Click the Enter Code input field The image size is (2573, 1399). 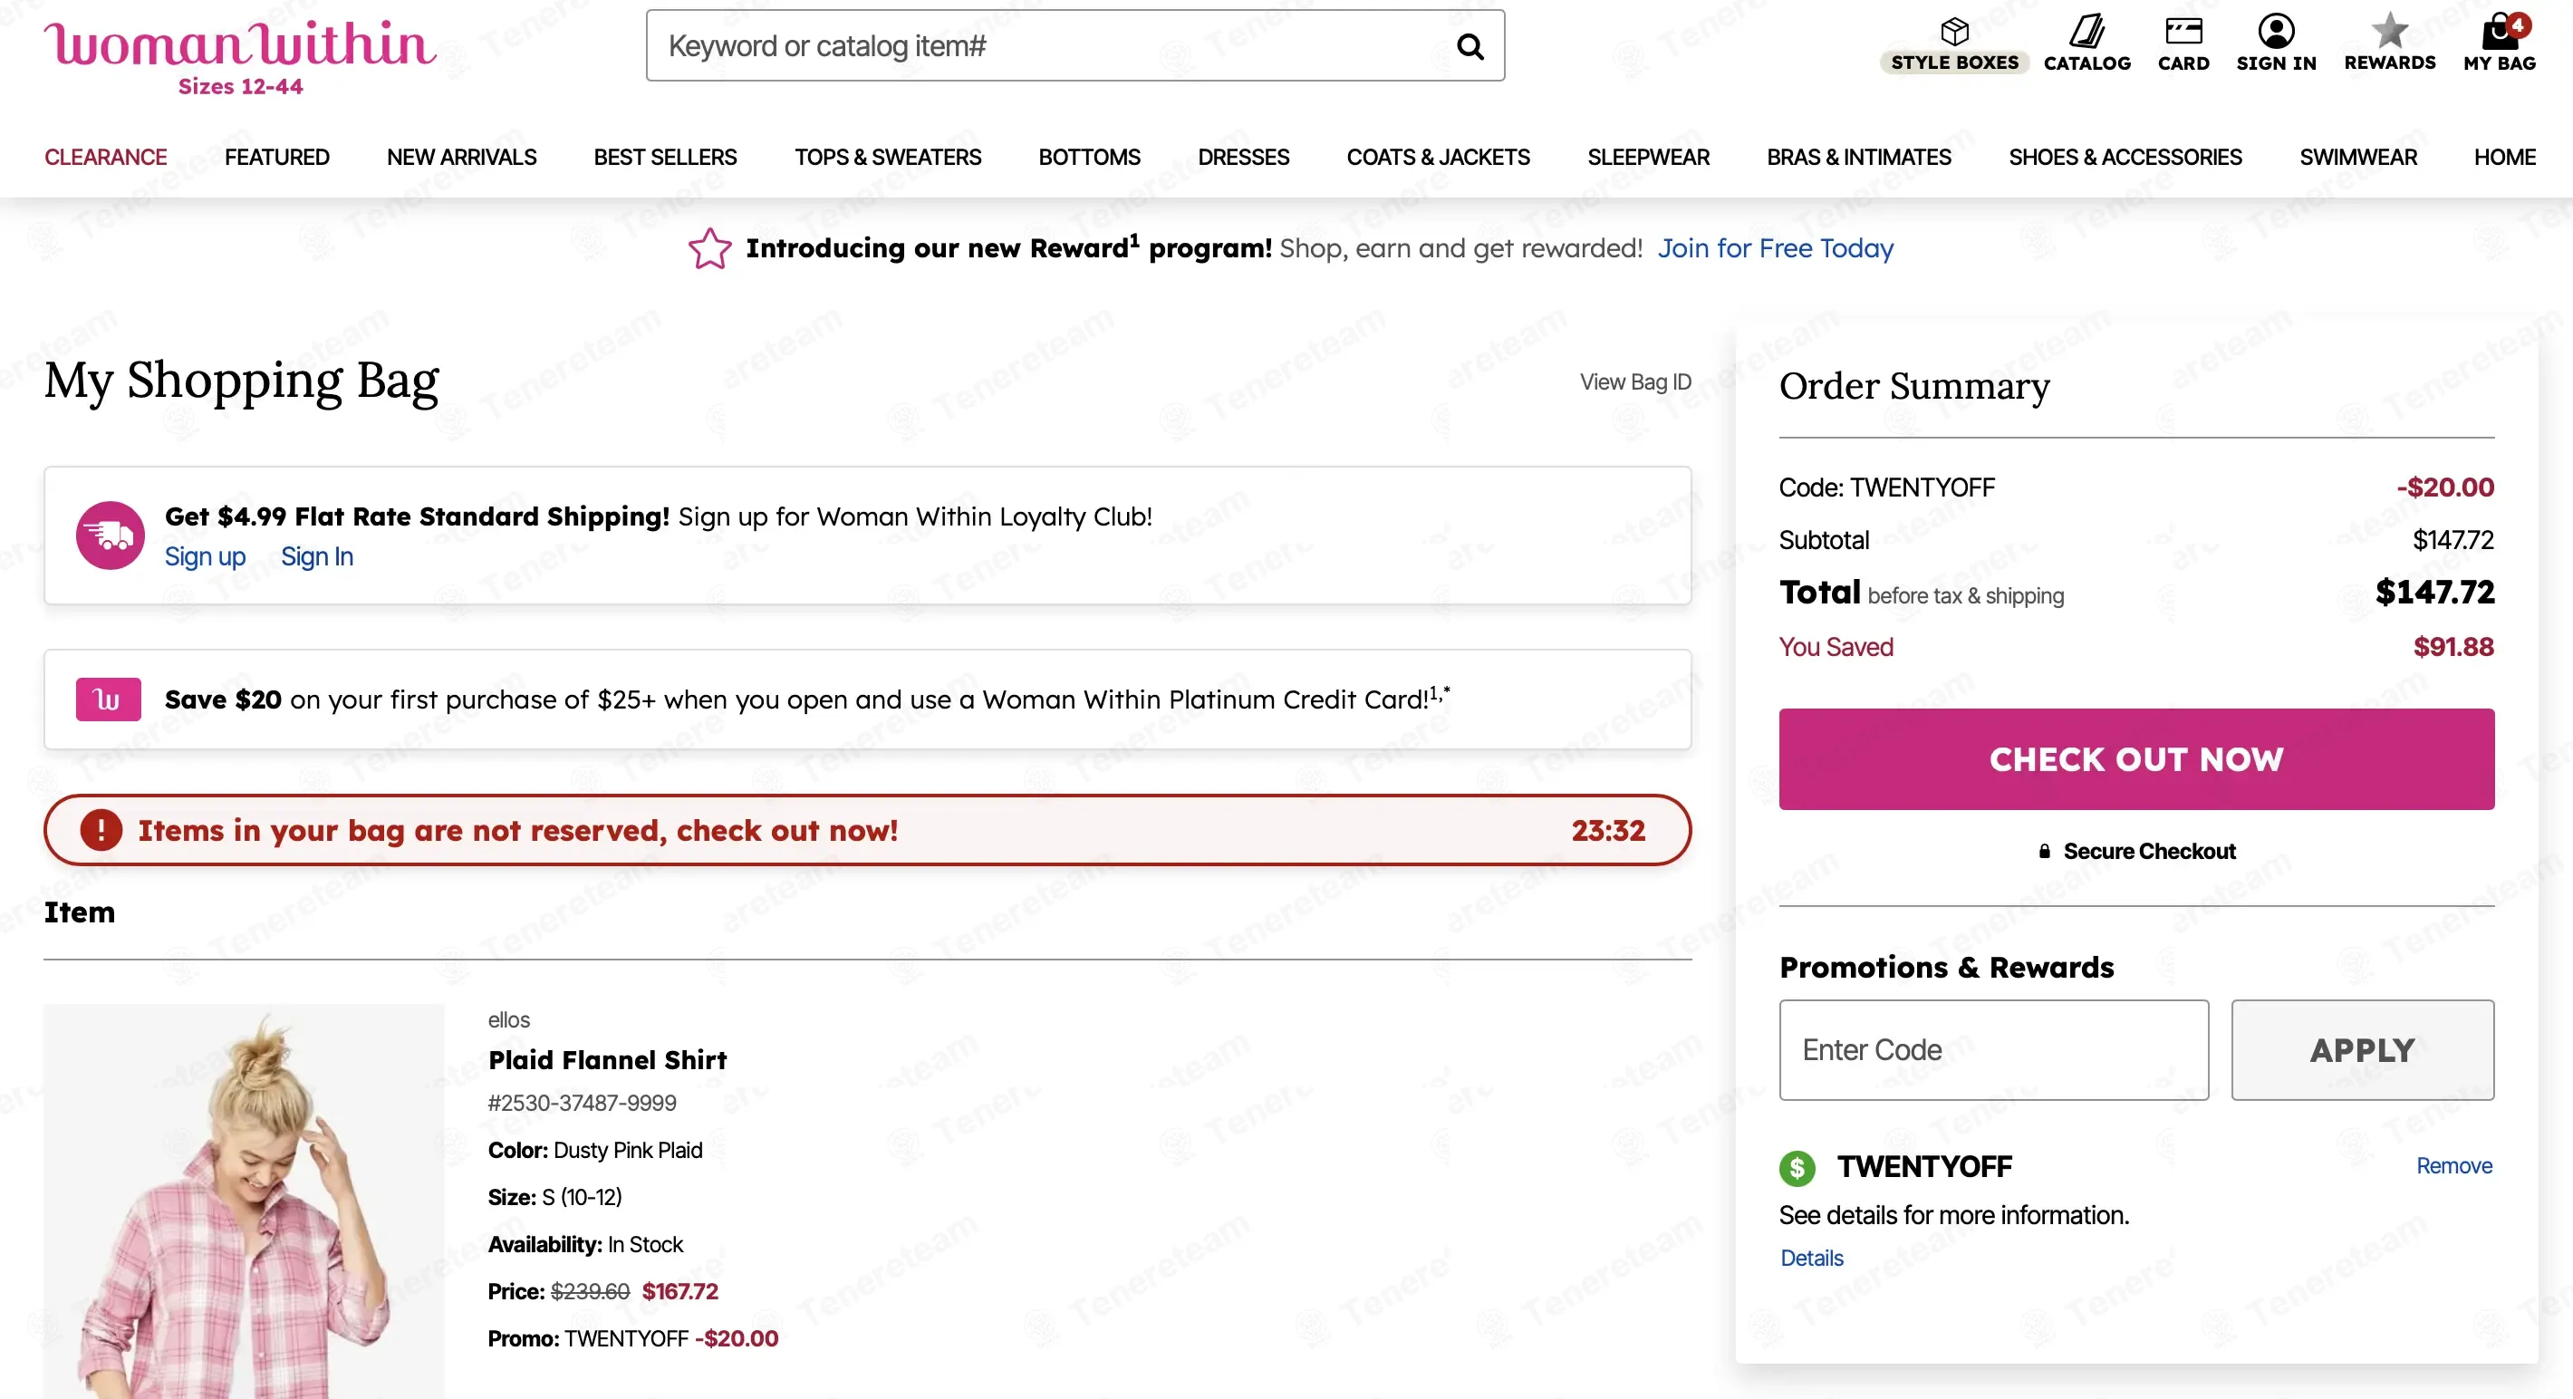1994,1050
